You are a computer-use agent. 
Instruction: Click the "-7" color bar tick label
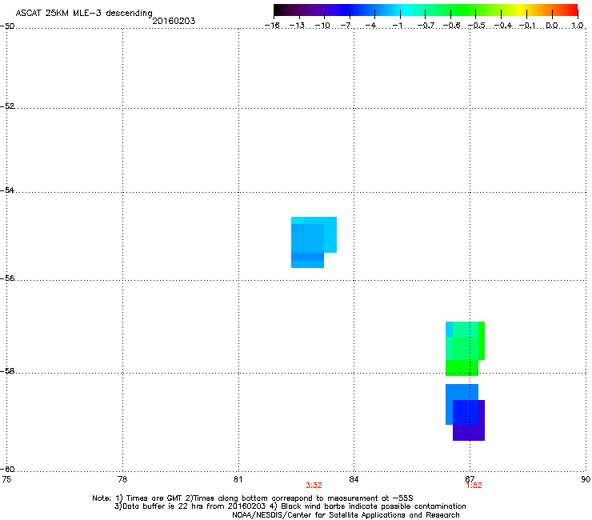[x=346, y=26]
